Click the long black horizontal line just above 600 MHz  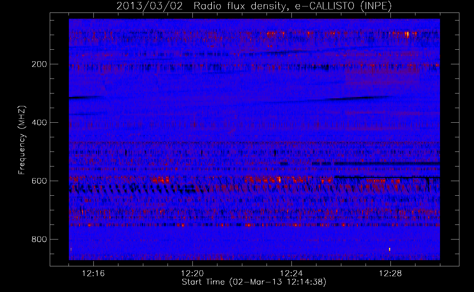tap(387, 177)
